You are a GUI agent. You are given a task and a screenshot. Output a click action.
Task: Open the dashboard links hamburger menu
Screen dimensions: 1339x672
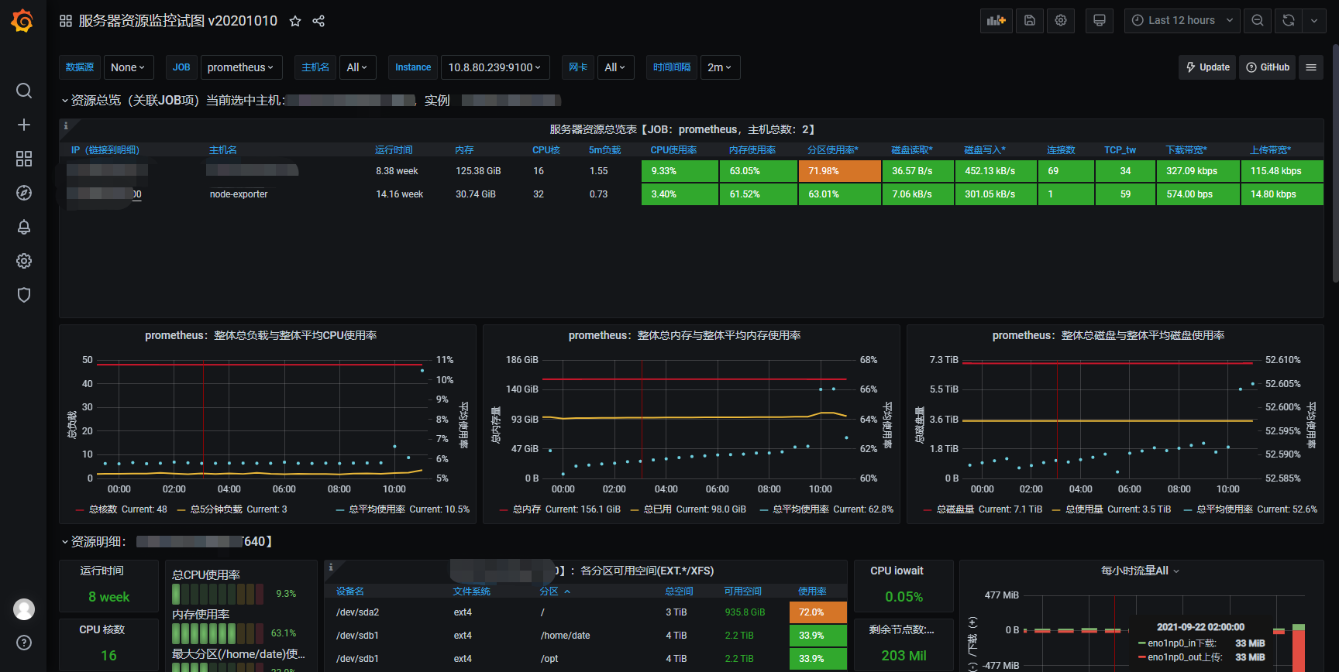click(1311, 67)
